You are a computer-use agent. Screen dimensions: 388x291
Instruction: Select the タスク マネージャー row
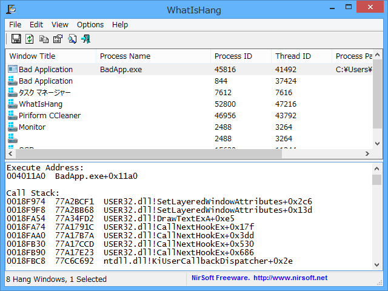(189, 92)
